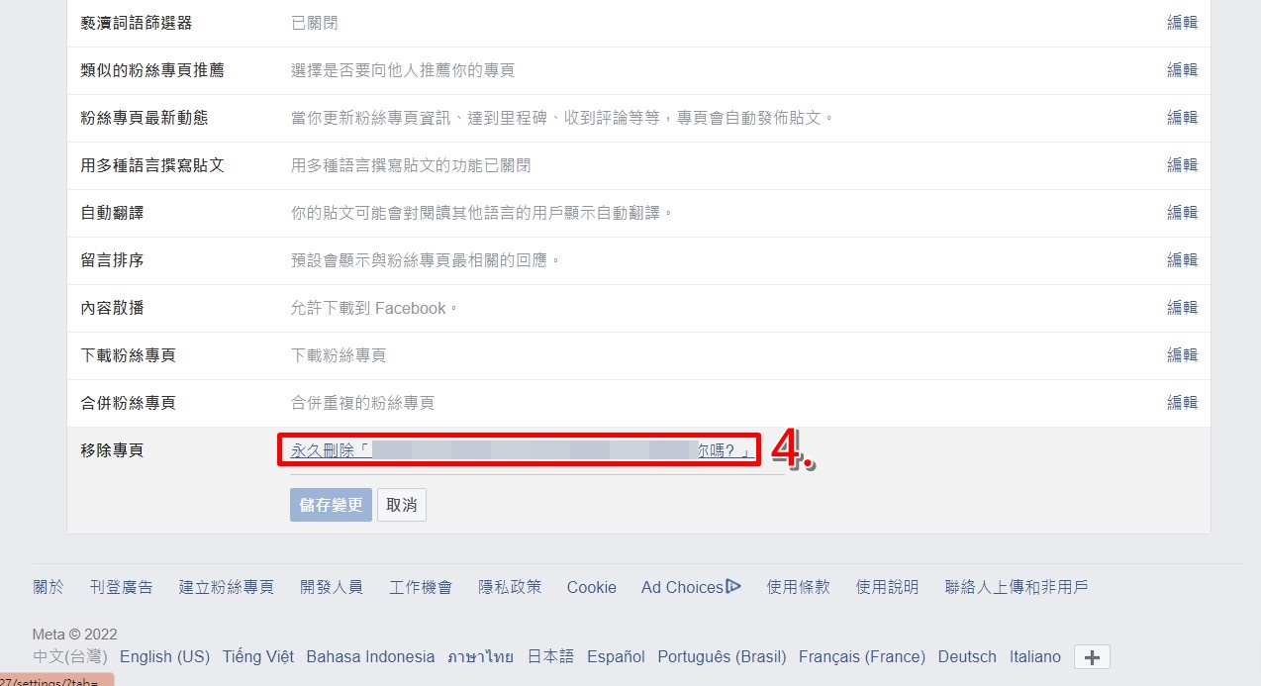The width and height of the screenshot is (1261, 686).
Task: Open Ad Choices link with triangle icon
Action: tap(691, 587)
